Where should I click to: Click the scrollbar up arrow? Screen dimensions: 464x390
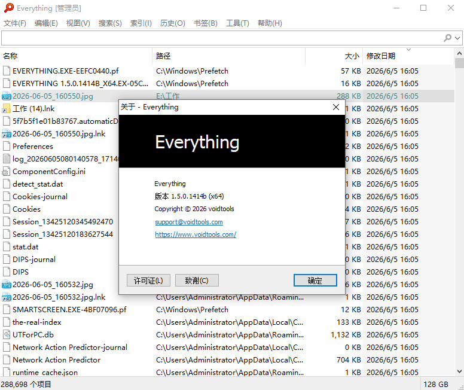(x=459, y=54)
